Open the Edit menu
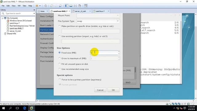 [8, 6]
